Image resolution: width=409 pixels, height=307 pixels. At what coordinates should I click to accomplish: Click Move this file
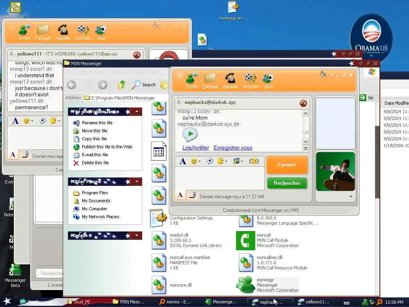point(94,131)
